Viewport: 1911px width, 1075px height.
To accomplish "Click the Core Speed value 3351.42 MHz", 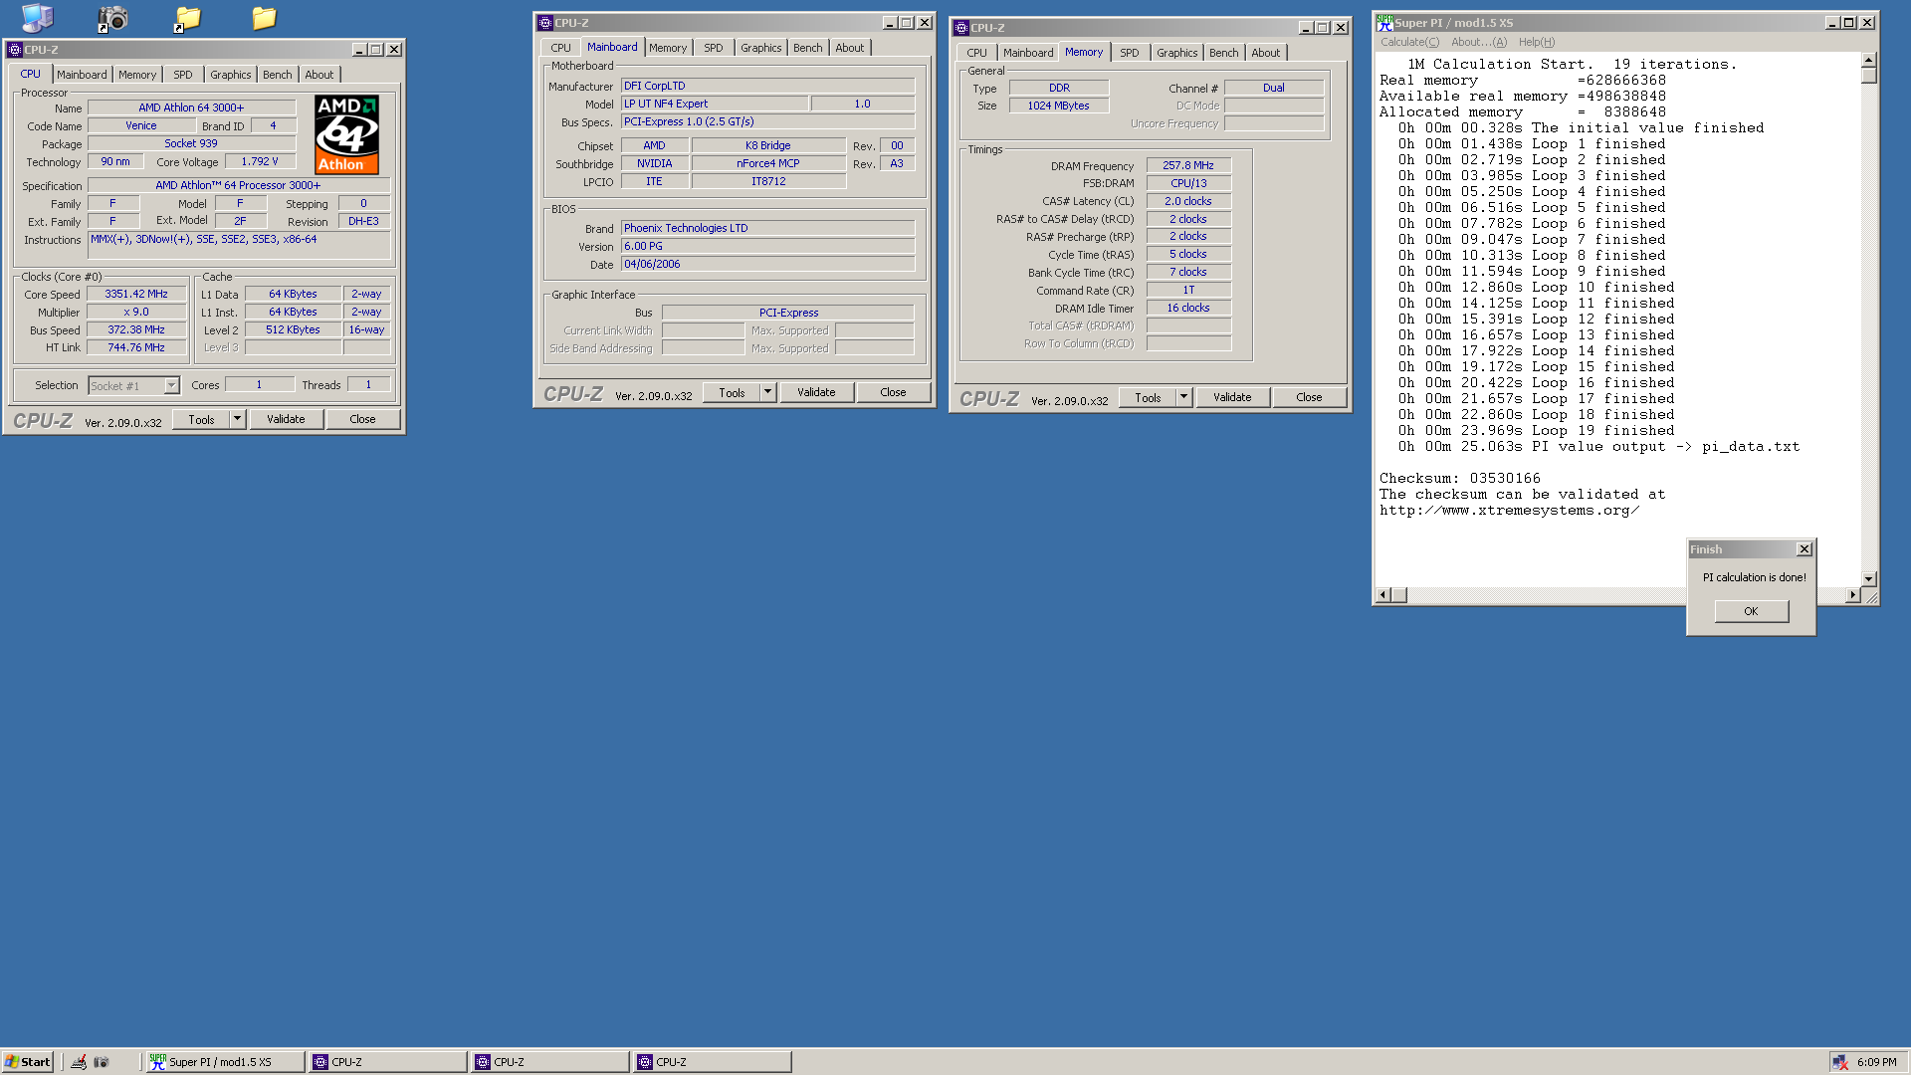I will pyautogui.click(x=136, y=294).
